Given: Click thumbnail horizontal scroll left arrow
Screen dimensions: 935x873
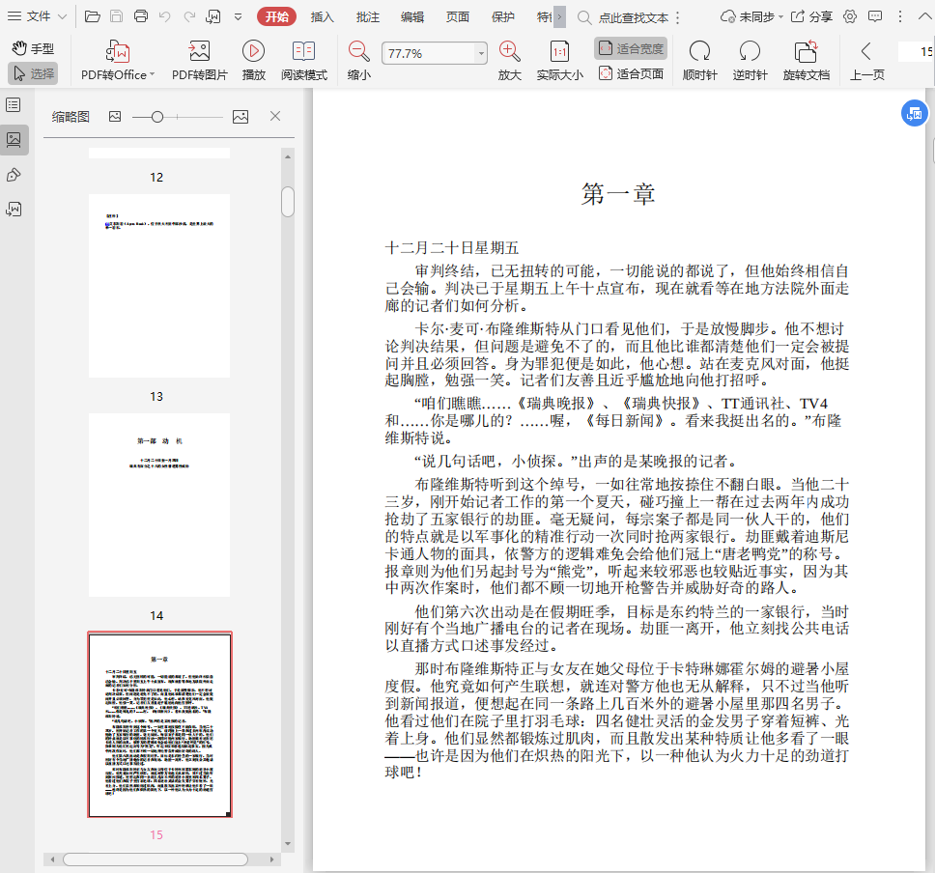Looking at the screenshot, I should (52, 859).
